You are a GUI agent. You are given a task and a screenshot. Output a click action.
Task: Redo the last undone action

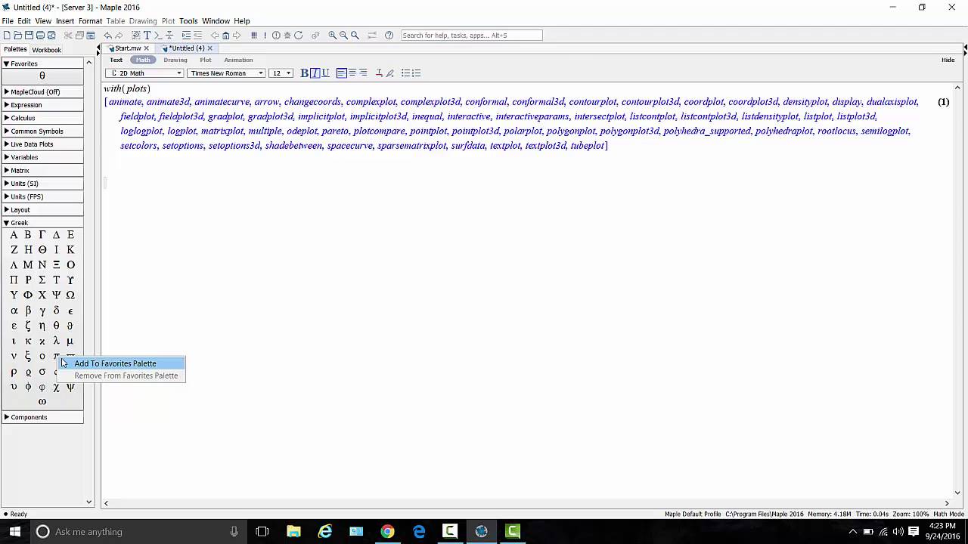(x=119, y=36)
